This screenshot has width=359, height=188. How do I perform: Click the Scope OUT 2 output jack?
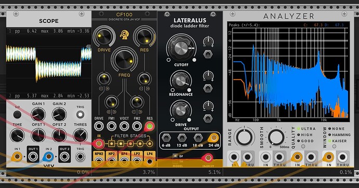(x=65, y=157)
